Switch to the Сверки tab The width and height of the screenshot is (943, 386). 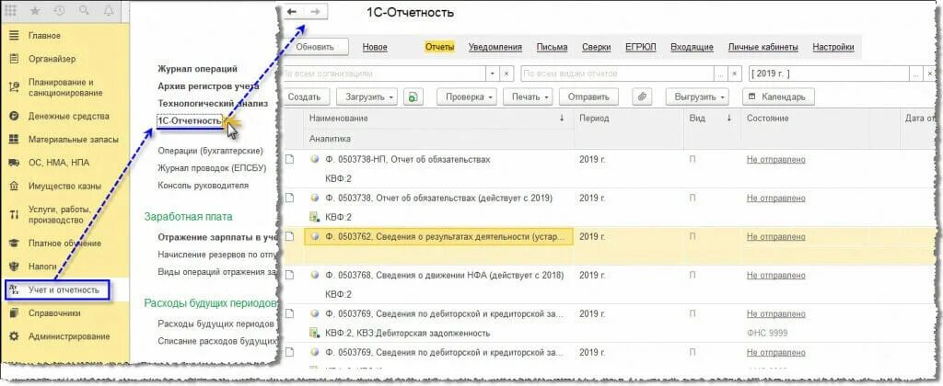[597, 47]
